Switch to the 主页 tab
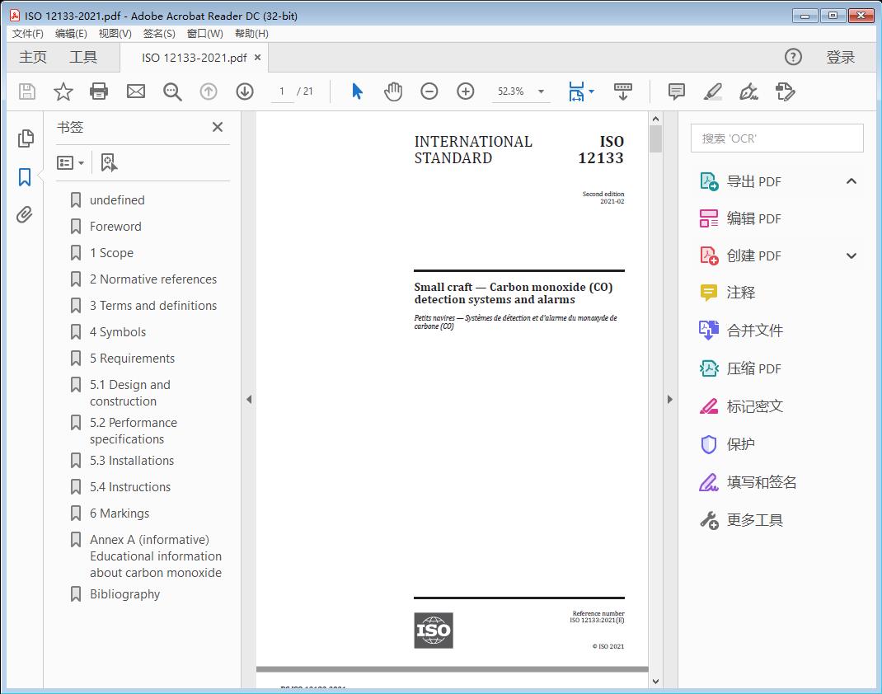Image resolution: width=882 pixels, height=694 pixels. pyautogui.click(x=33, y=57)
